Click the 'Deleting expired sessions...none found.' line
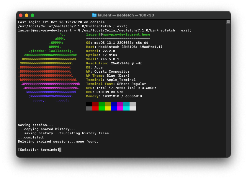The width and height of the screenshot is (247, 179). pos(58,141)
